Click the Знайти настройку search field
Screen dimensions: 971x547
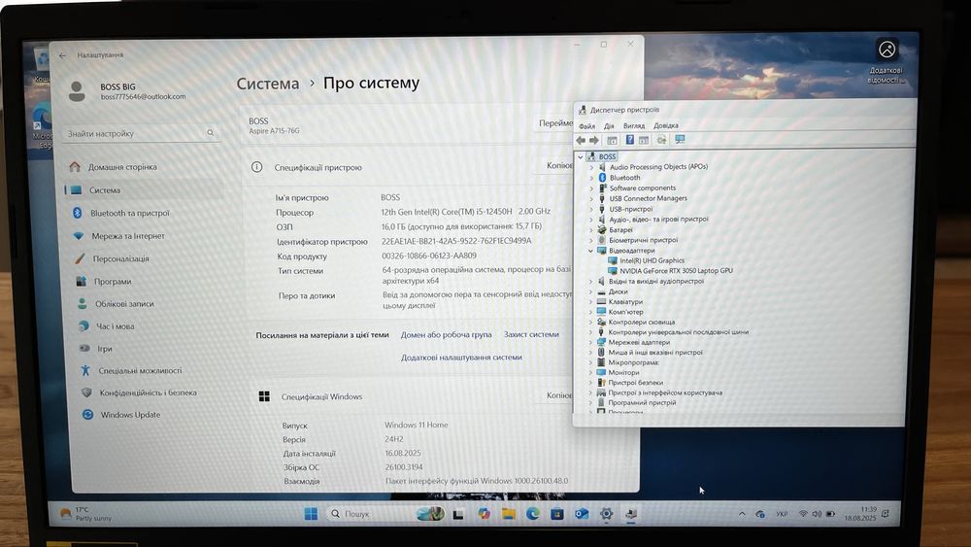click(141, 133)
